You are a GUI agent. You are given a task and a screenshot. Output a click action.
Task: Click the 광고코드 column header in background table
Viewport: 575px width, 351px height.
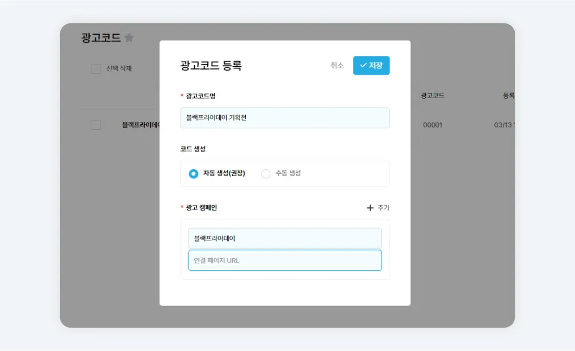(x=432, y=96)
